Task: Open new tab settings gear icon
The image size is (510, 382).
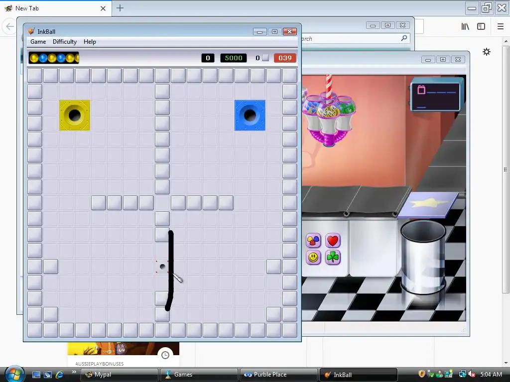Action: click(487, 52)
